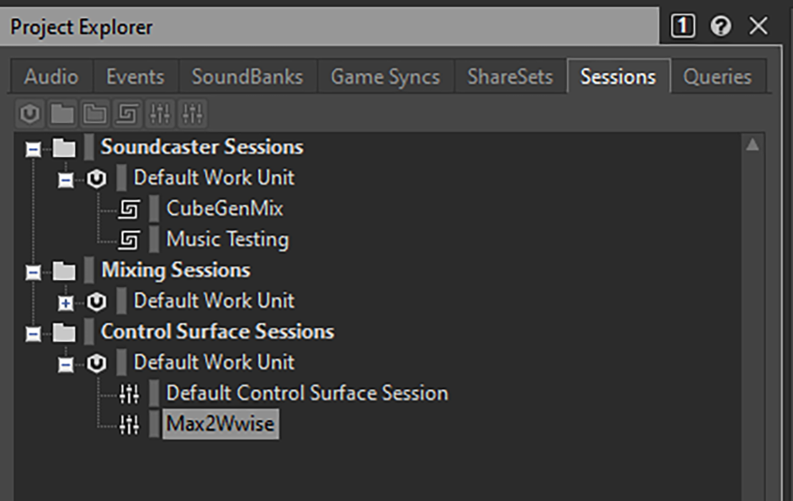Image resolution: width=793 pixels, height=501 pixels.
Task: Switch to the Audio tab
Action: pos(51,77)
